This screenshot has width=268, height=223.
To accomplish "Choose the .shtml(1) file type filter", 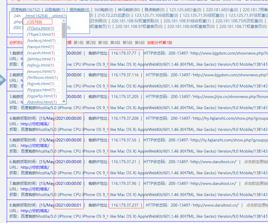I will point(59,16).
